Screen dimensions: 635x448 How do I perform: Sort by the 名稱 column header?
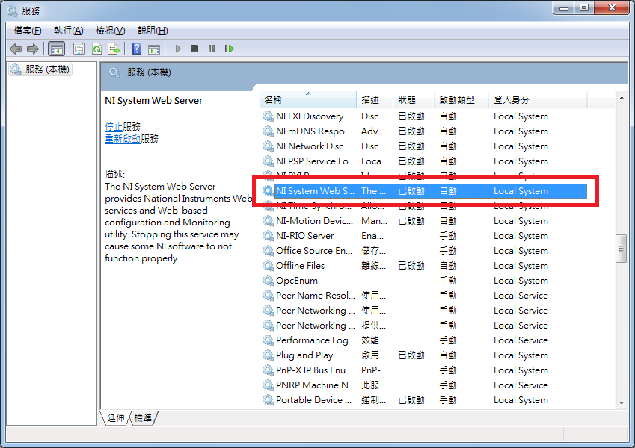click(x=308, y=100)
